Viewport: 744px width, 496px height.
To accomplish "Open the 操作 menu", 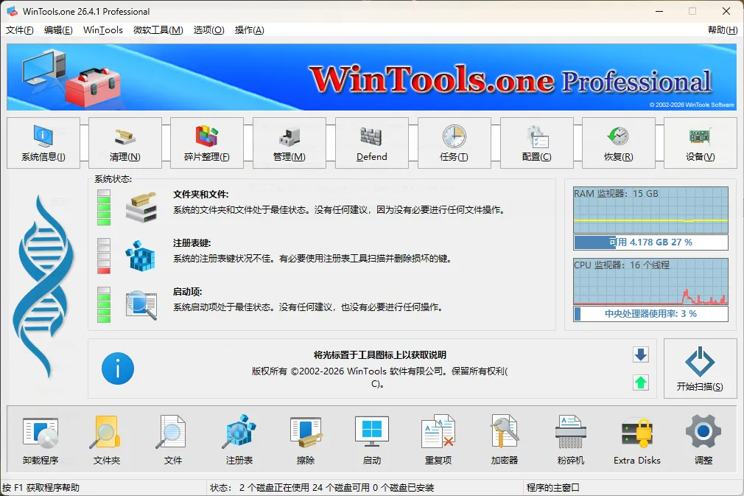I will tap(250, 30).
